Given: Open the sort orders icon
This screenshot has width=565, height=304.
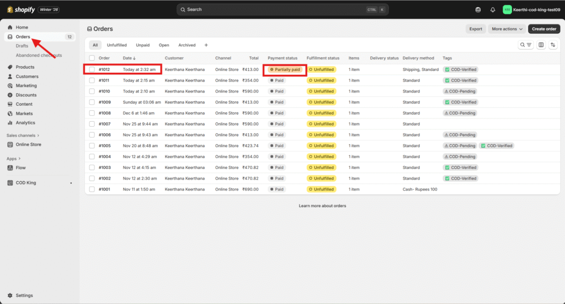Looking at the screenshot, I should coord(553,45).
